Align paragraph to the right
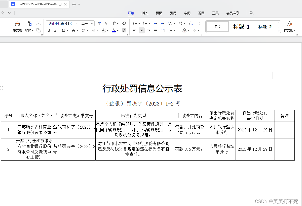 coord(149,30)
